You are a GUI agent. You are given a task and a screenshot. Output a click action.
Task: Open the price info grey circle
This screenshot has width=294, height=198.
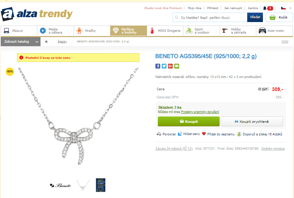click(x=259, y=89)
